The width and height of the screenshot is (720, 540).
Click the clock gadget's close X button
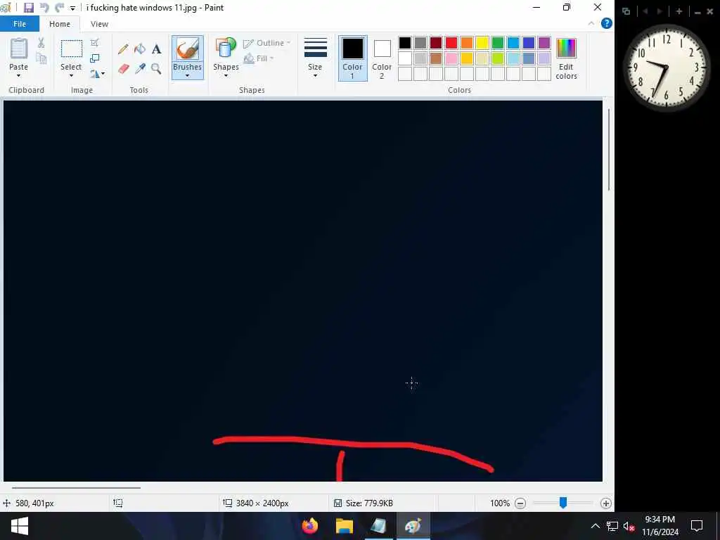pos(709,12)
